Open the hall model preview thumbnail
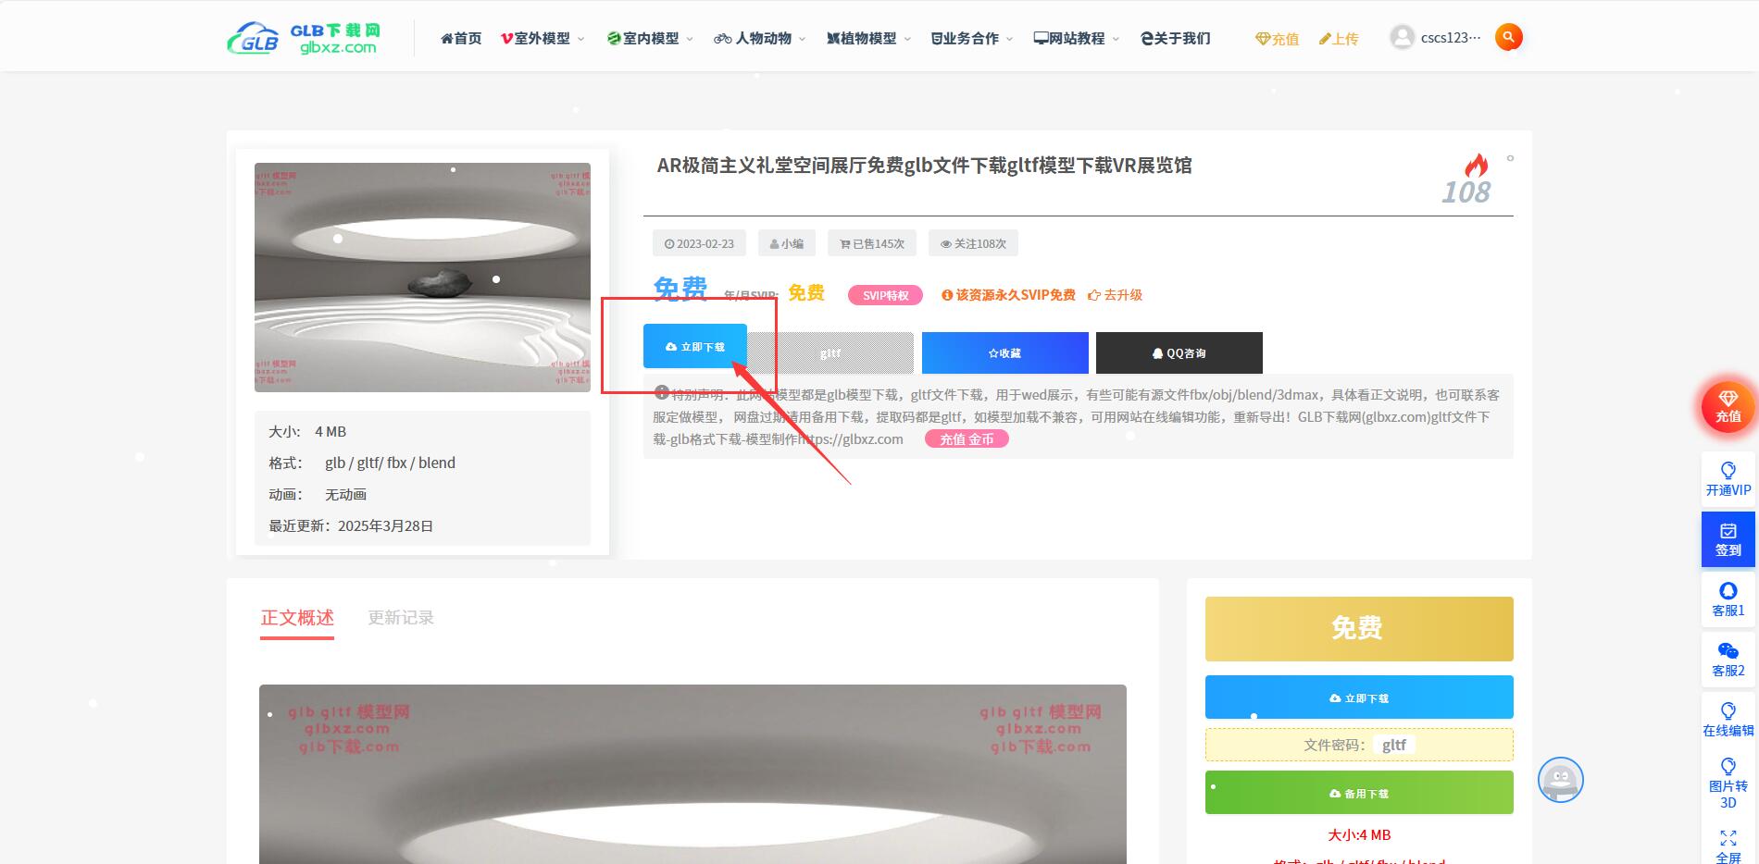 [422, 278]
